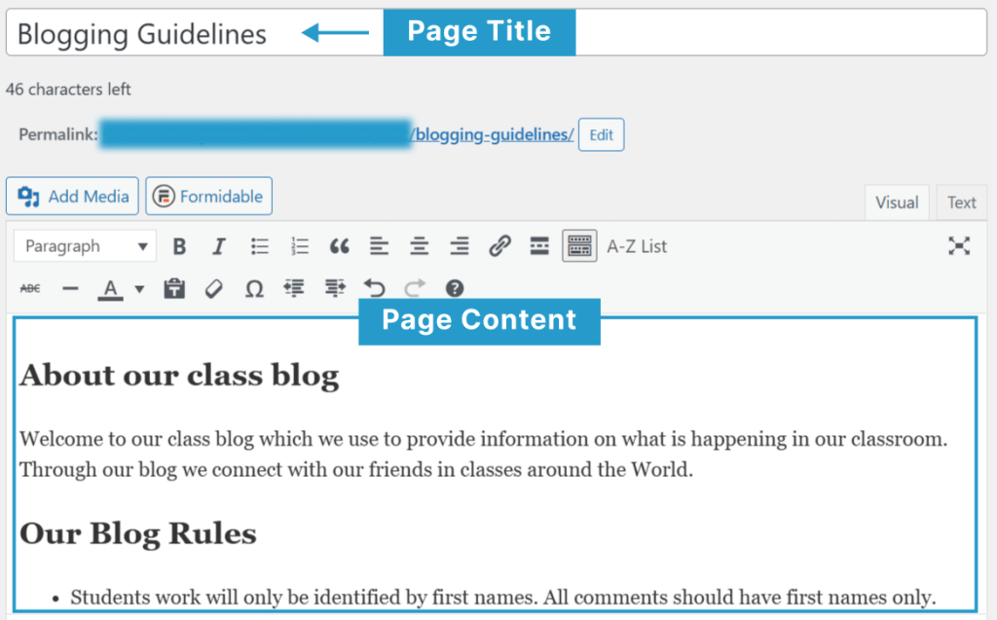Screen dimensions: 997x620
Task: Click the 'About our class blog' heading
Action: pos(179,376)
